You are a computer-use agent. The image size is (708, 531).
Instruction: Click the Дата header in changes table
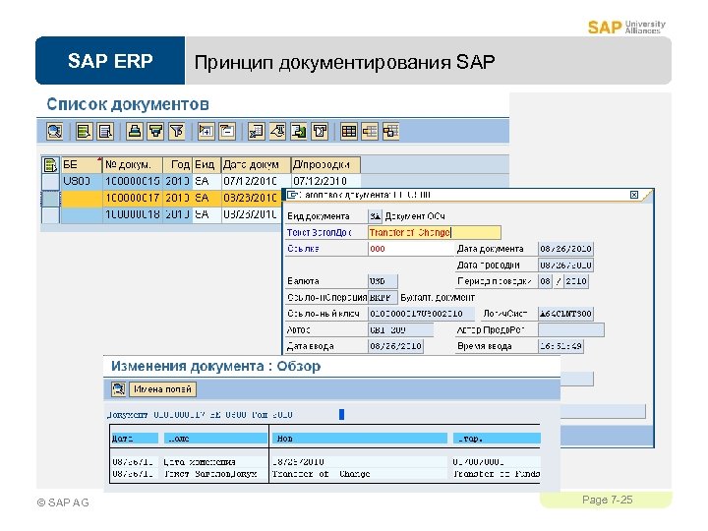[135, 439]
